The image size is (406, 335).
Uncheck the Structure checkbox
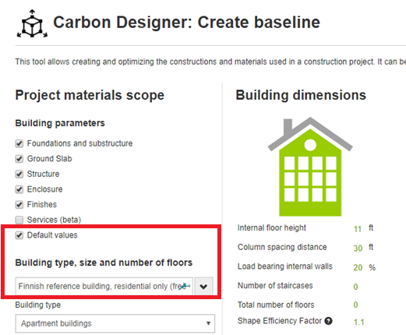(19, 174)
